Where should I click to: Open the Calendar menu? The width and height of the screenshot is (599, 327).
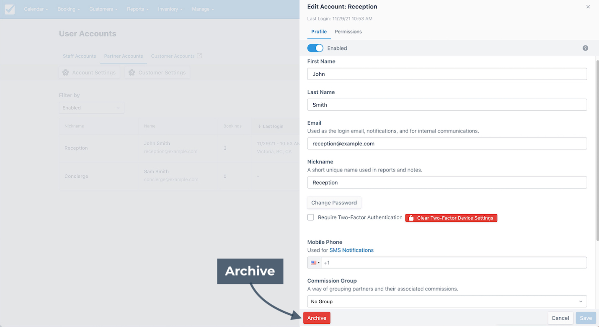coord(36,9)
